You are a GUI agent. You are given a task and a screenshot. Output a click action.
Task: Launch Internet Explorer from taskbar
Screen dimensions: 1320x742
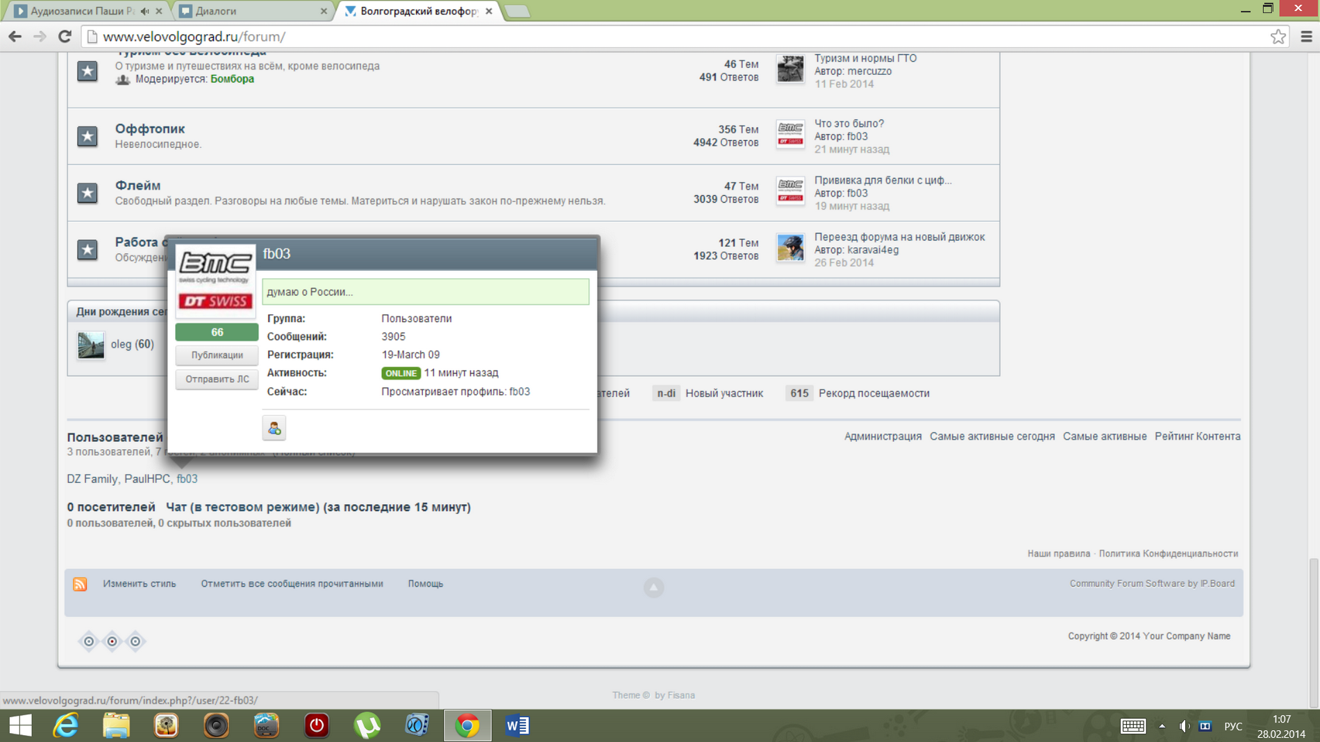[x=67, y=725]
